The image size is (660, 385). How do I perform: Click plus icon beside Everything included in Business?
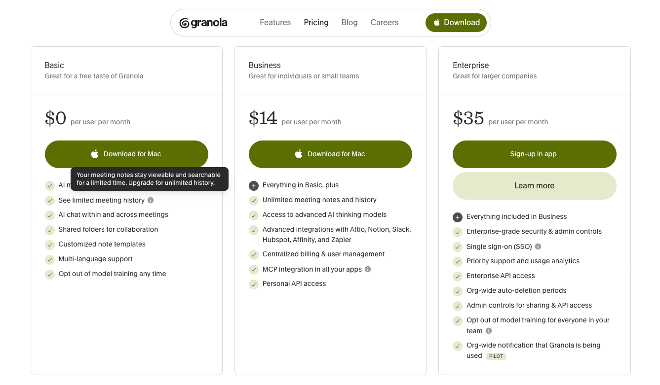[x=458, y=217]
